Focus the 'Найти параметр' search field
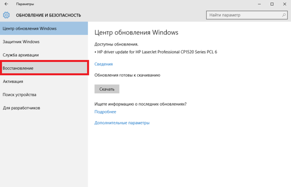Viewport: 291px width, 187px height. click(247, 15)
